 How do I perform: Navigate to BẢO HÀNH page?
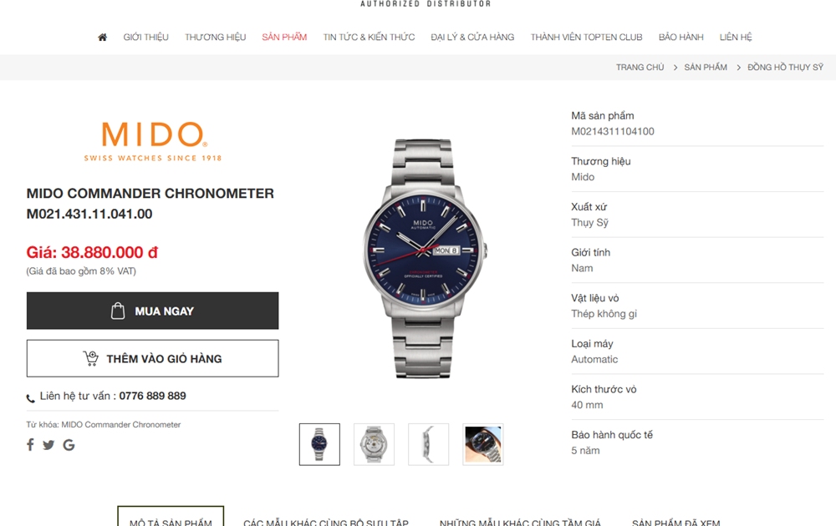[681, 38]
